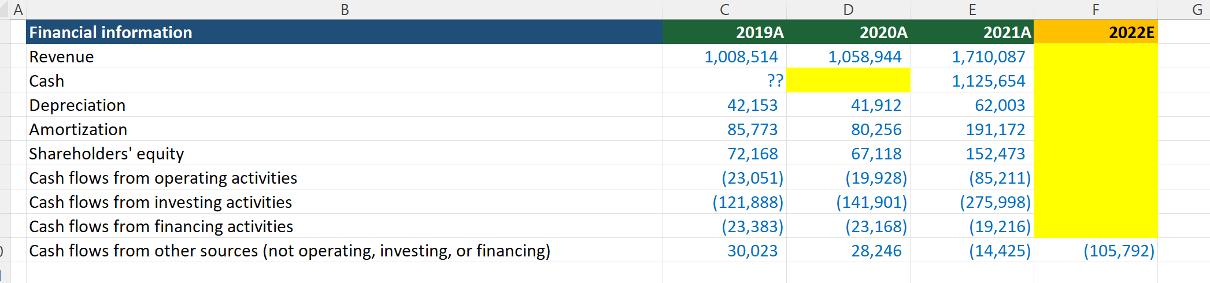Click 'Cash flows from financing activities' label

(x=161, y=226)
